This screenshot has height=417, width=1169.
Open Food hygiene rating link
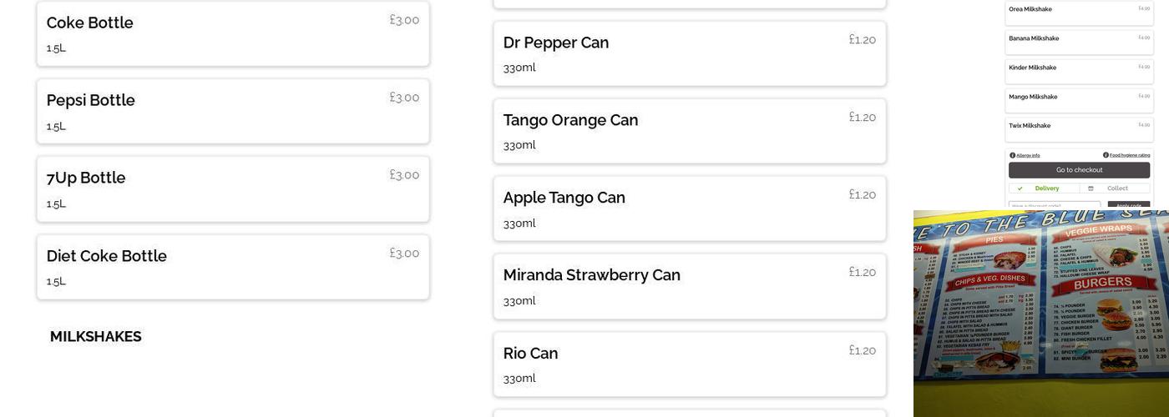pyautogui.click(x=1130, y=155)
